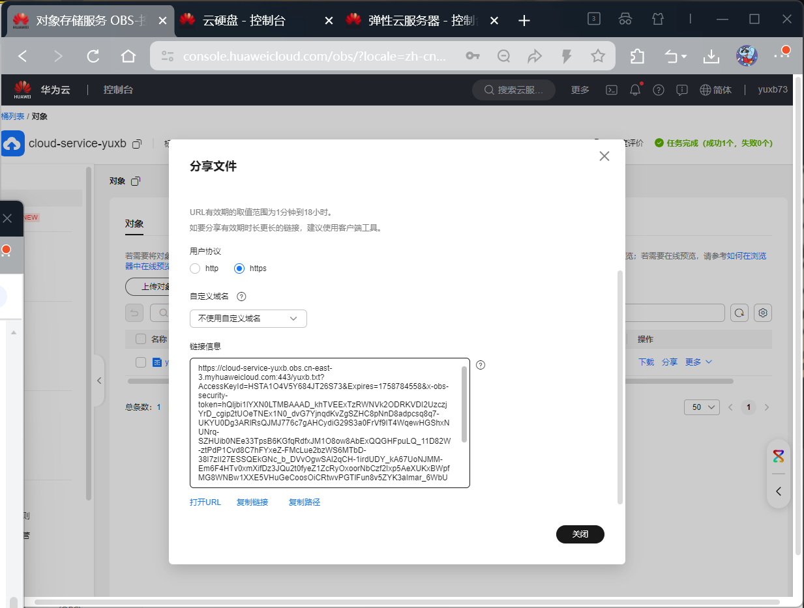804x608 pixels.
Task: Open the notification bell icon
Action: [635, 90]
